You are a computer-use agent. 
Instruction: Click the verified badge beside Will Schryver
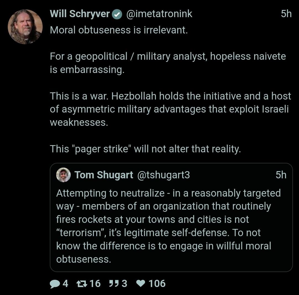coord(117,14)
